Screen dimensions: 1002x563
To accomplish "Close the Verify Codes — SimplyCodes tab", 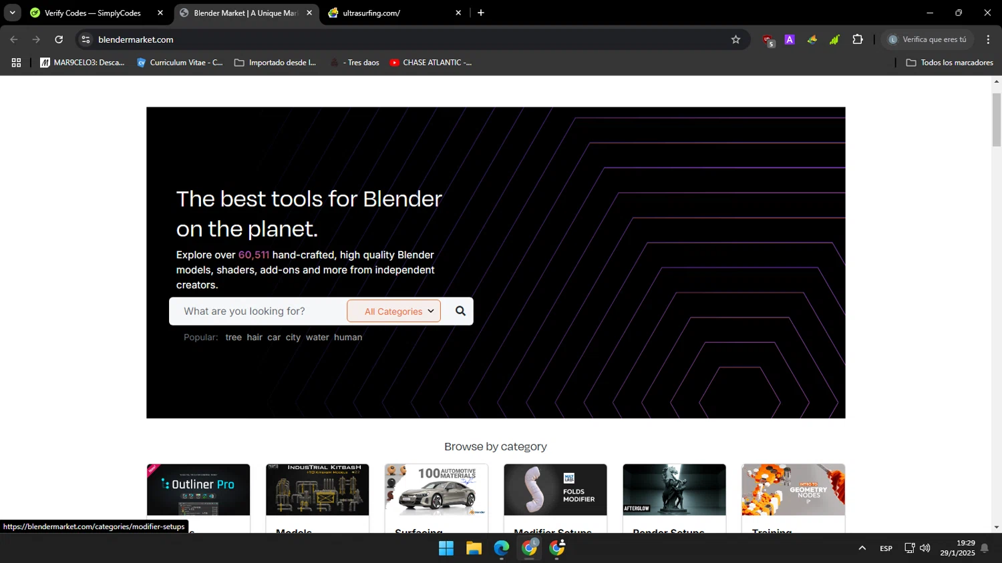I will [x=160, y=13].
